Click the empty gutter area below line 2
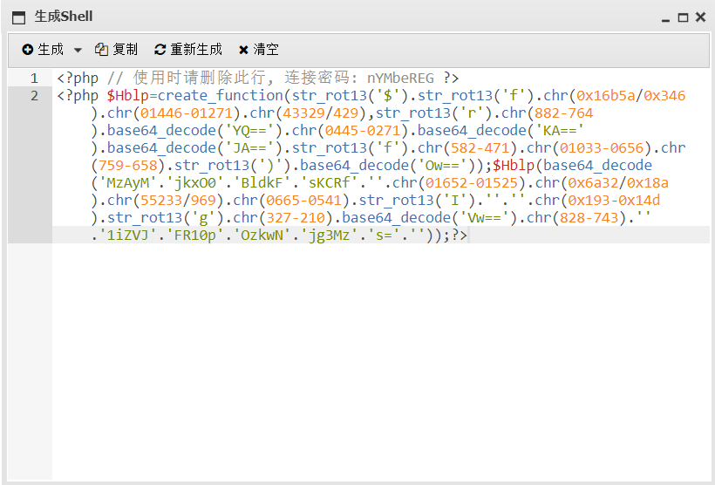 [x=30, y=358]
